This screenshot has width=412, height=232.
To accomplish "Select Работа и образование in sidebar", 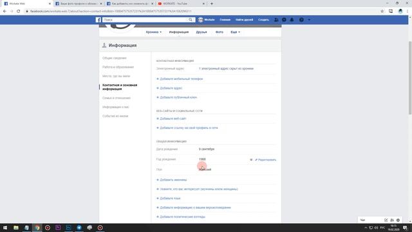I will [x=118, y=67].
